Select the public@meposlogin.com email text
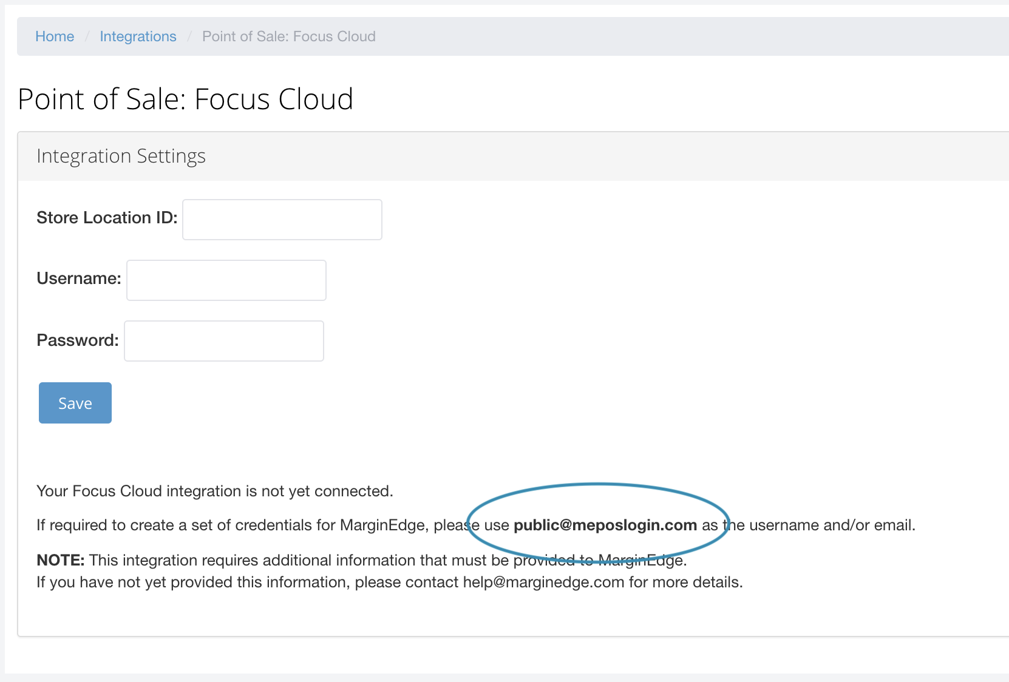The height and width of the screenshot is (682, 1009). coord(605,525)
